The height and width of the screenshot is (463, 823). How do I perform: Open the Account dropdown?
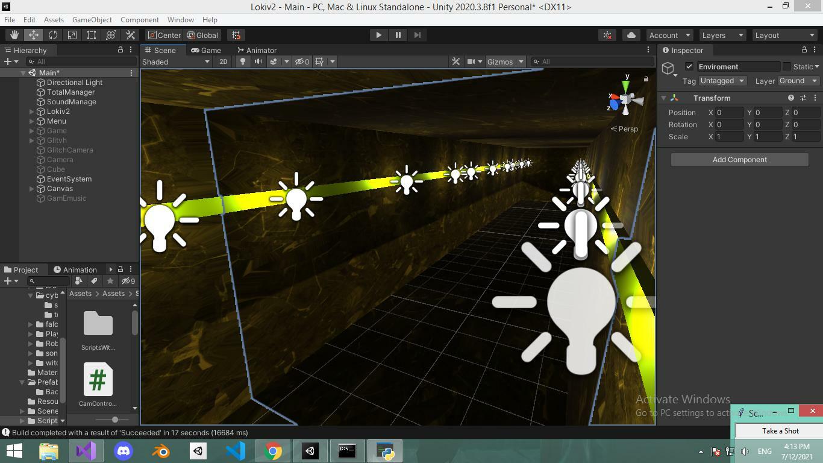pyautogui.click(x=669, y=35)
